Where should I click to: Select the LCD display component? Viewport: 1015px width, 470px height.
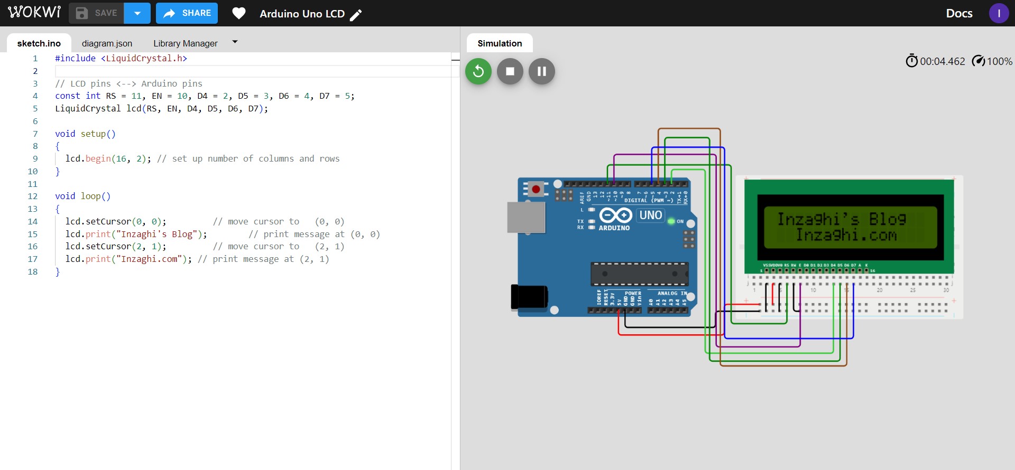coord(849,227)
